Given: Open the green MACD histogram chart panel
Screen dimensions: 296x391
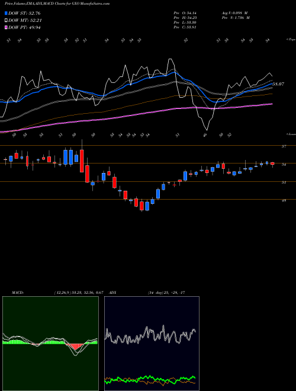Looking at the screenshot, I should click(50, 344).
